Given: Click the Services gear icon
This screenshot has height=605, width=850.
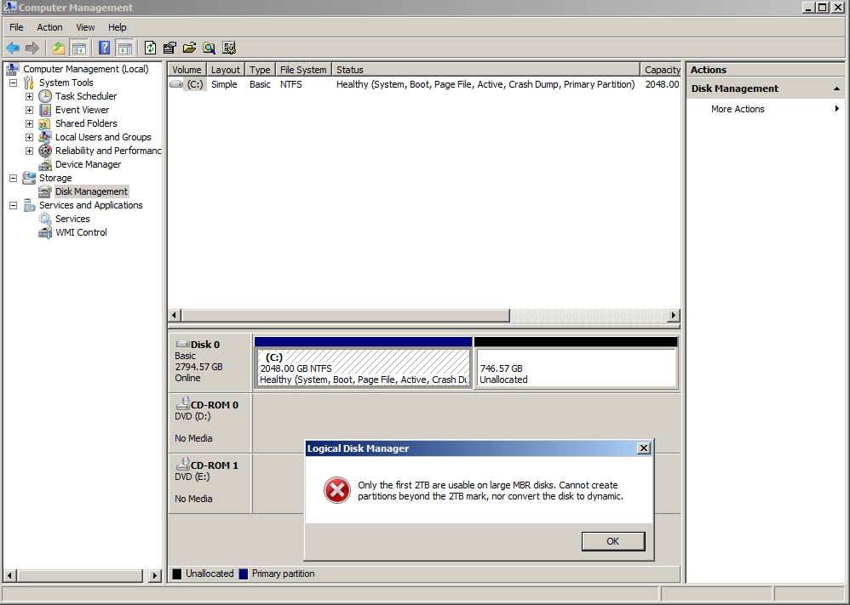Looking at the screenshot, I should pos(45,219).
